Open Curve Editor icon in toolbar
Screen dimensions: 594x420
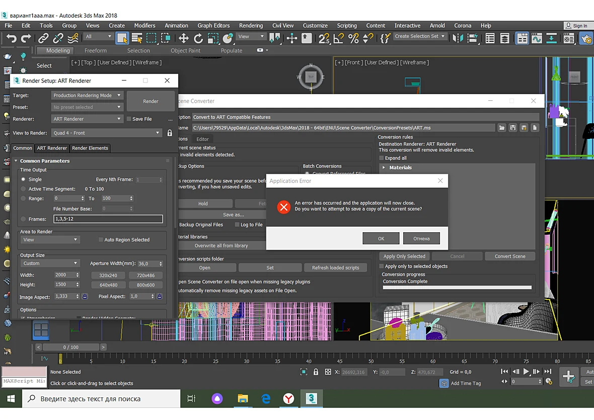(537, 38)
